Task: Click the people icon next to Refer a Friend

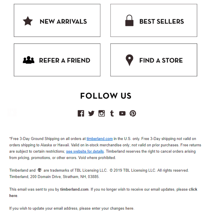Action: pos(28,60)
